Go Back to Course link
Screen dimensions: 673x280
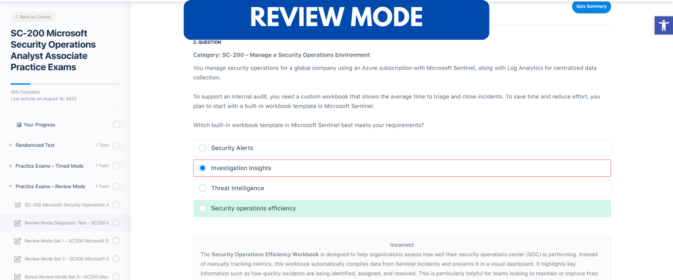tap(33, 17)
